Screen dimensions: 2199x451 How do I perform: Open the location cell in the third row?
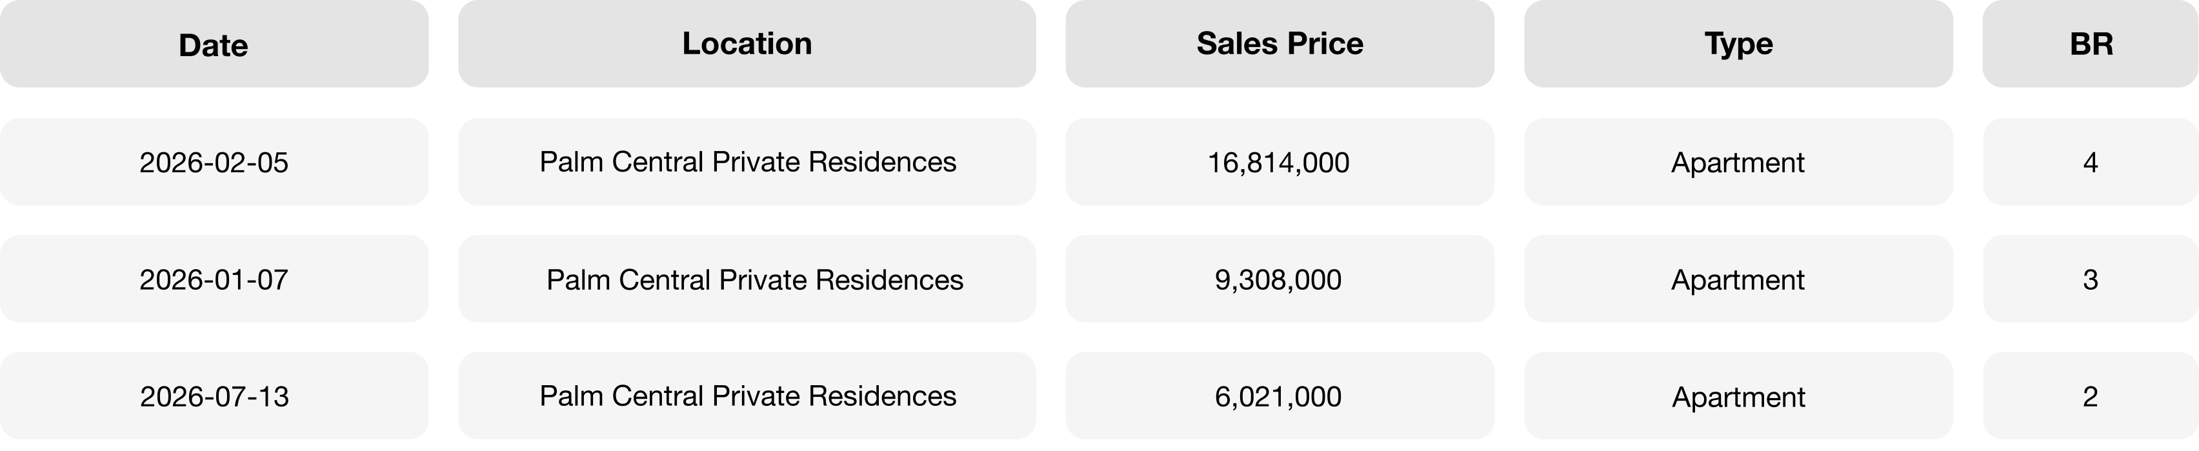(747, 396)
